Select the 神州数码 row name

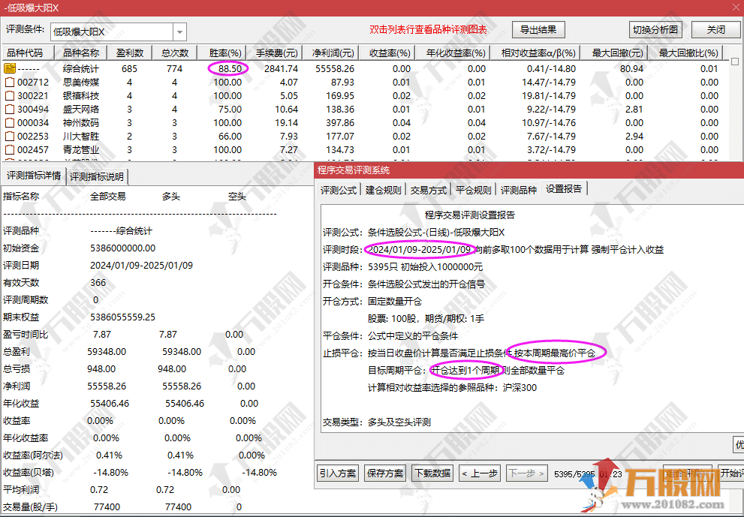pos(80,122)
